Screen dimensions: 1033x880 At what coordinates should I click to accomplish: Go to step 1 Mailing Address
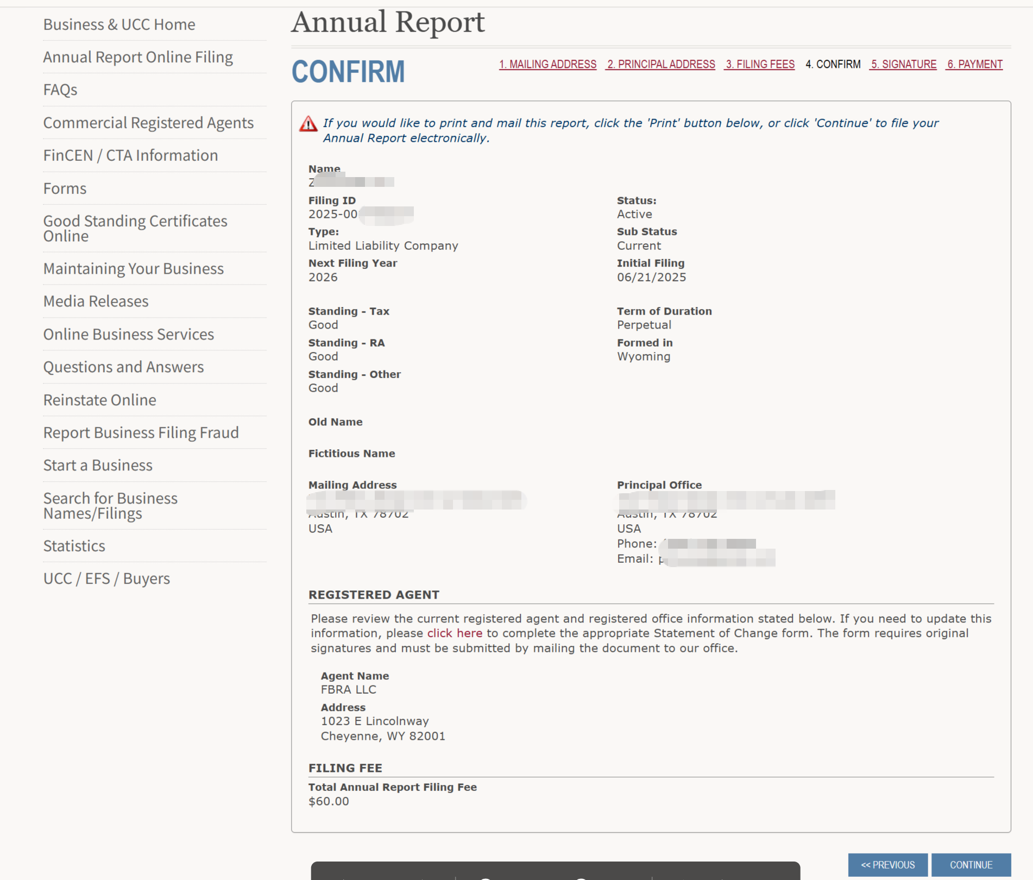547,64
